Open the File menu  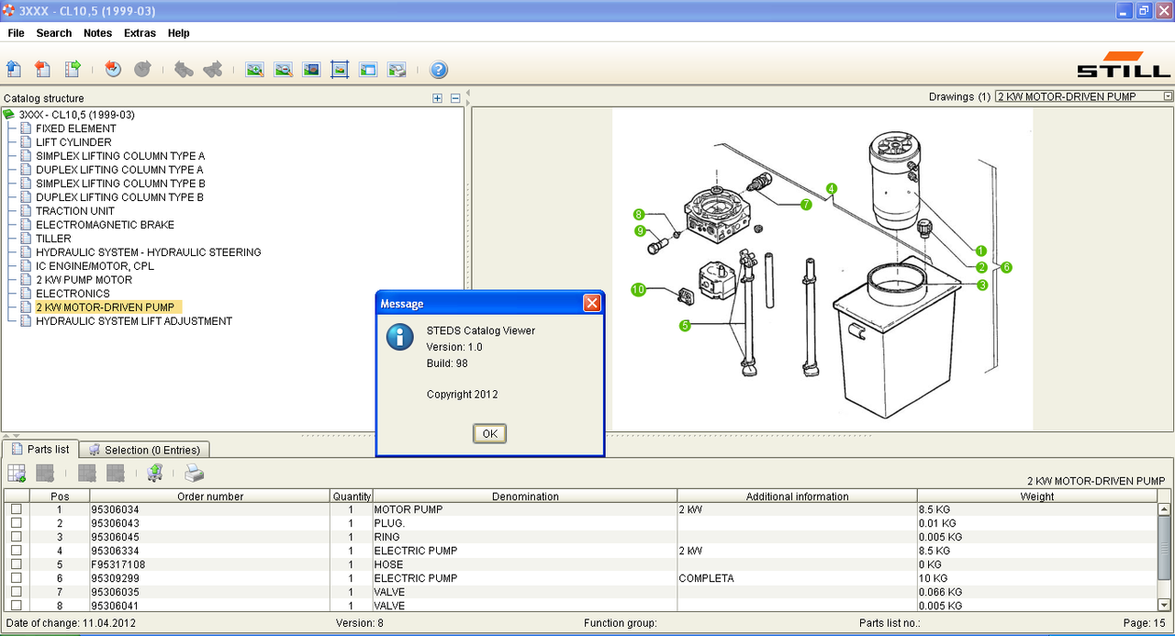tap(16, 33)
